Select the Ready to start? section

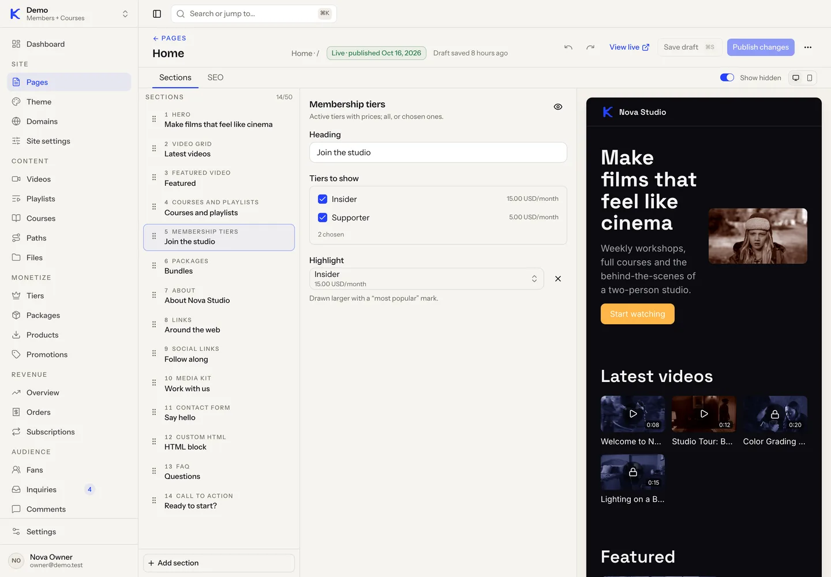pyautogui.click(x=219, y=501)
